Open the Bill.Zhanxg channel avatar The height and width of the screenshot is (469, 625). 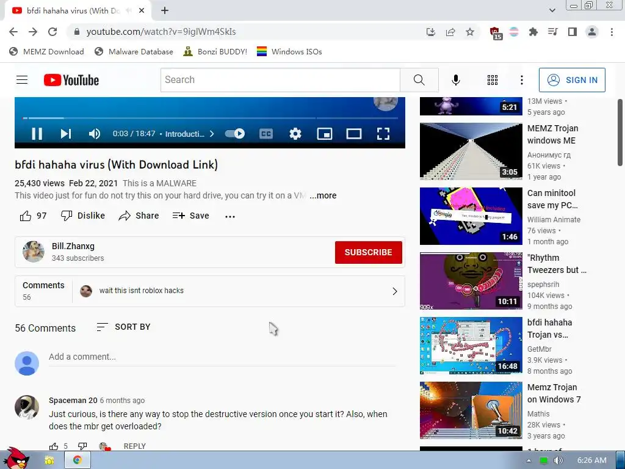coord(34,252)
